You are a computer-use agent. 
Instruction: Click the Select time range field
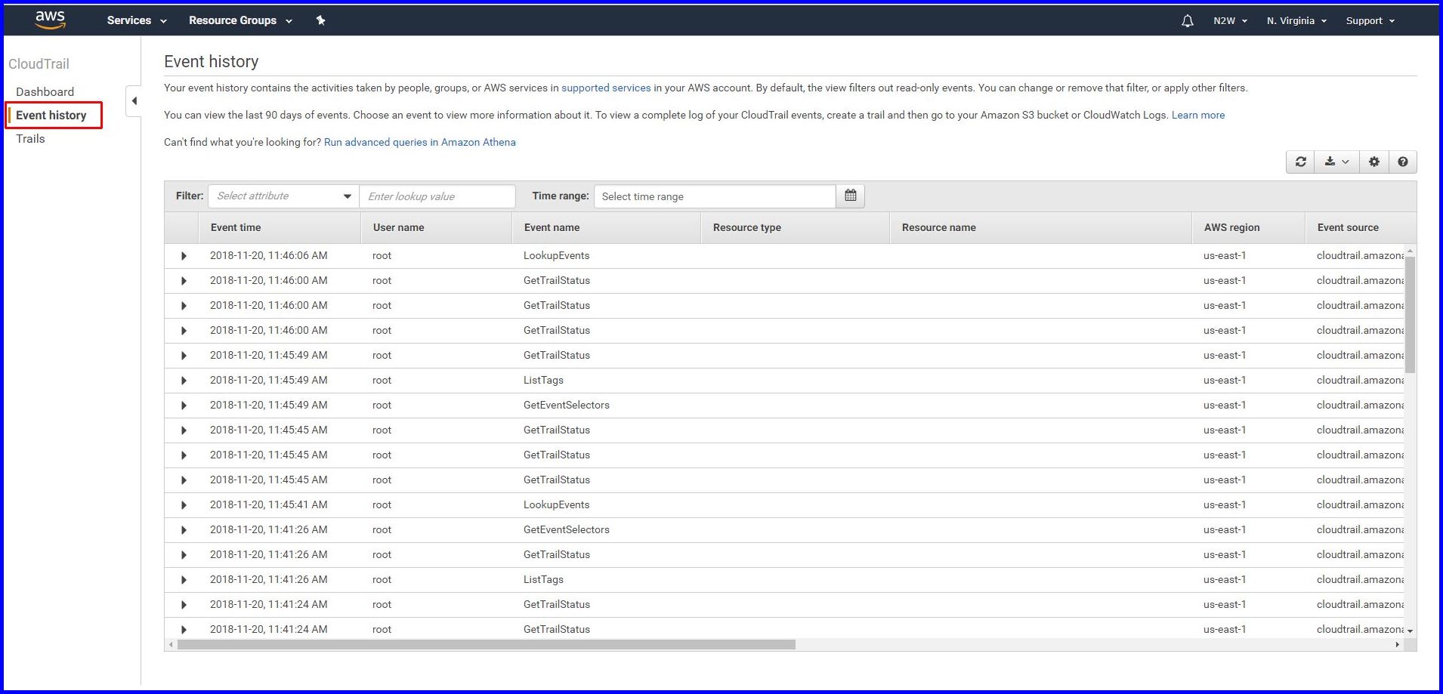(x=715, y=196)
